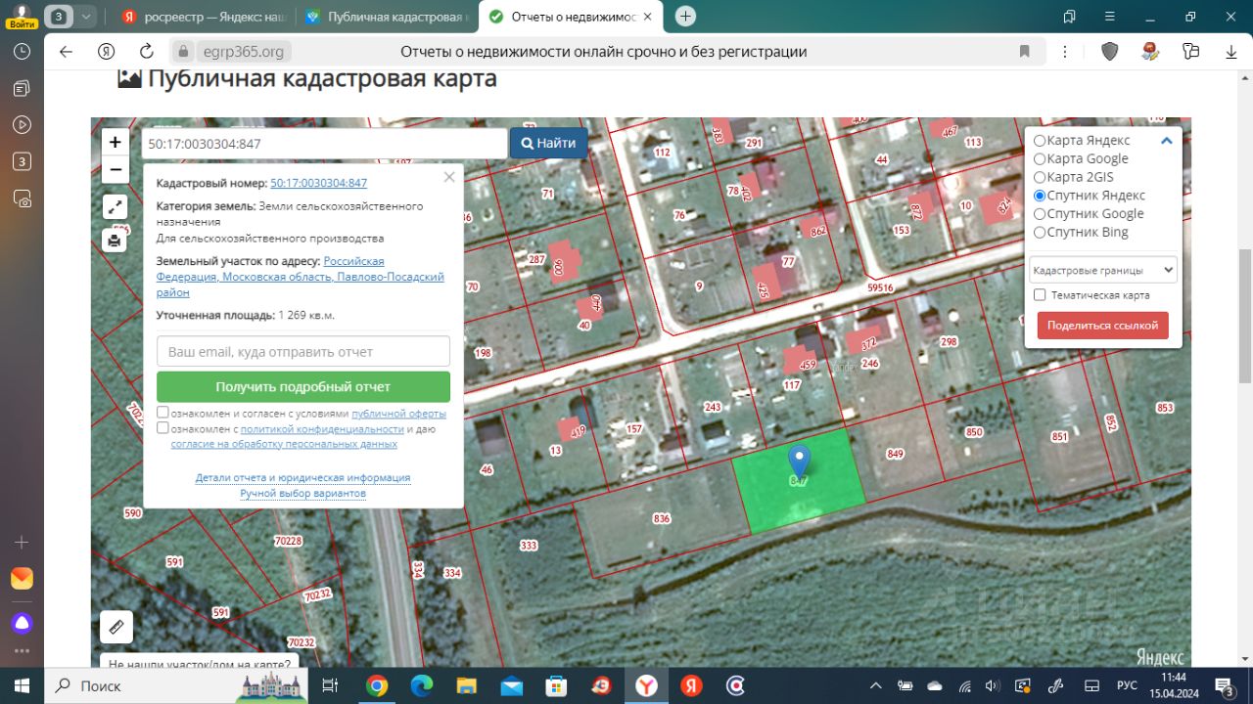Select Спутник Bing map layer

click(x=1040, y=233)
